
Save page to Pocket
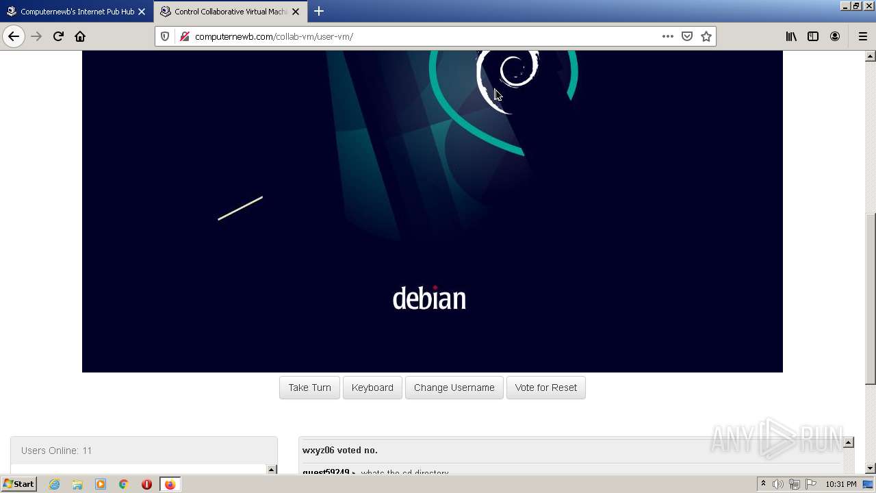pyautogui.click(x=687, y=36)
